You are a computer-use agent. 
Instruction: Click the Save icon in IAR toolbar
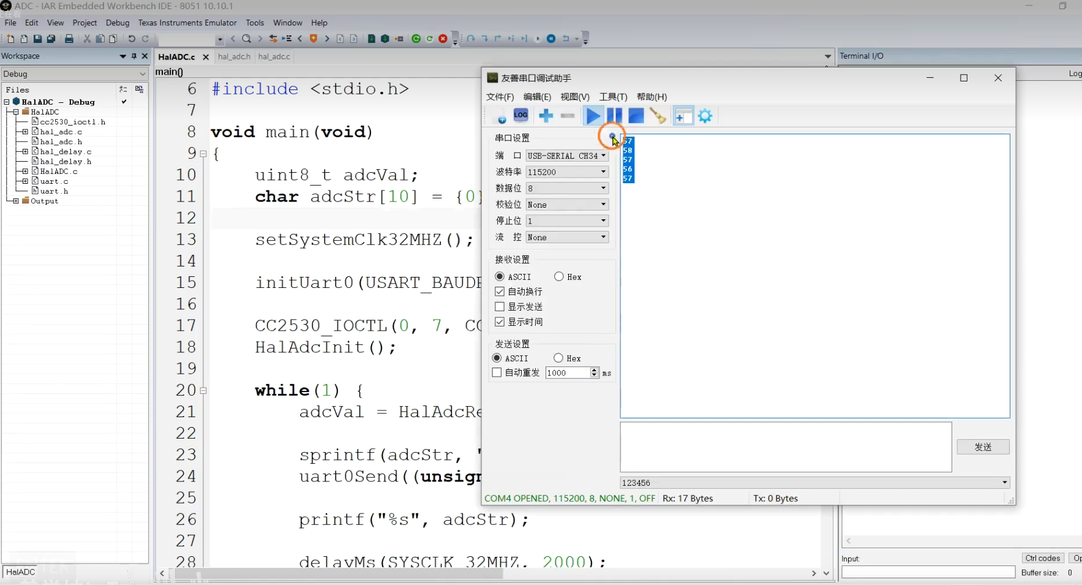coord(37,39)
